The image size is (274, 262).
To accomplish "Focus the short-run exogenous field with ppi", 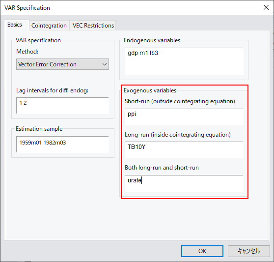I will [184, 117].
